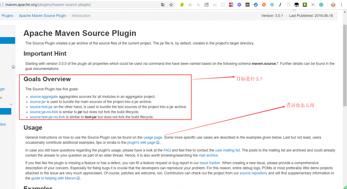Open the source:aggregate goal link
Image resolution: width=347 pixels, height=189 pixels.
(x=44, y=97)
